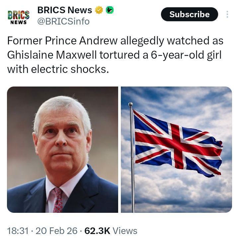View the 62.3K view count analytics

[x=97, y=231]
